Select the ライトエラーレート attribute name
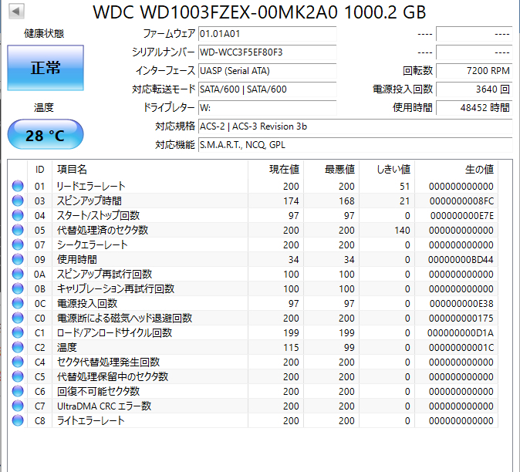This screenshot has width=520, height=472. 91,420
